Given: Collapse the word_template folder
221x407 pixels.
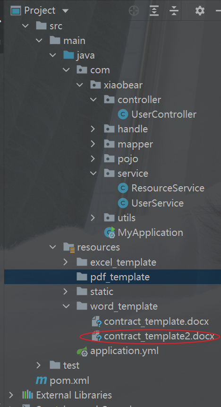Looking at the screenshot, I should pos(66,306).
